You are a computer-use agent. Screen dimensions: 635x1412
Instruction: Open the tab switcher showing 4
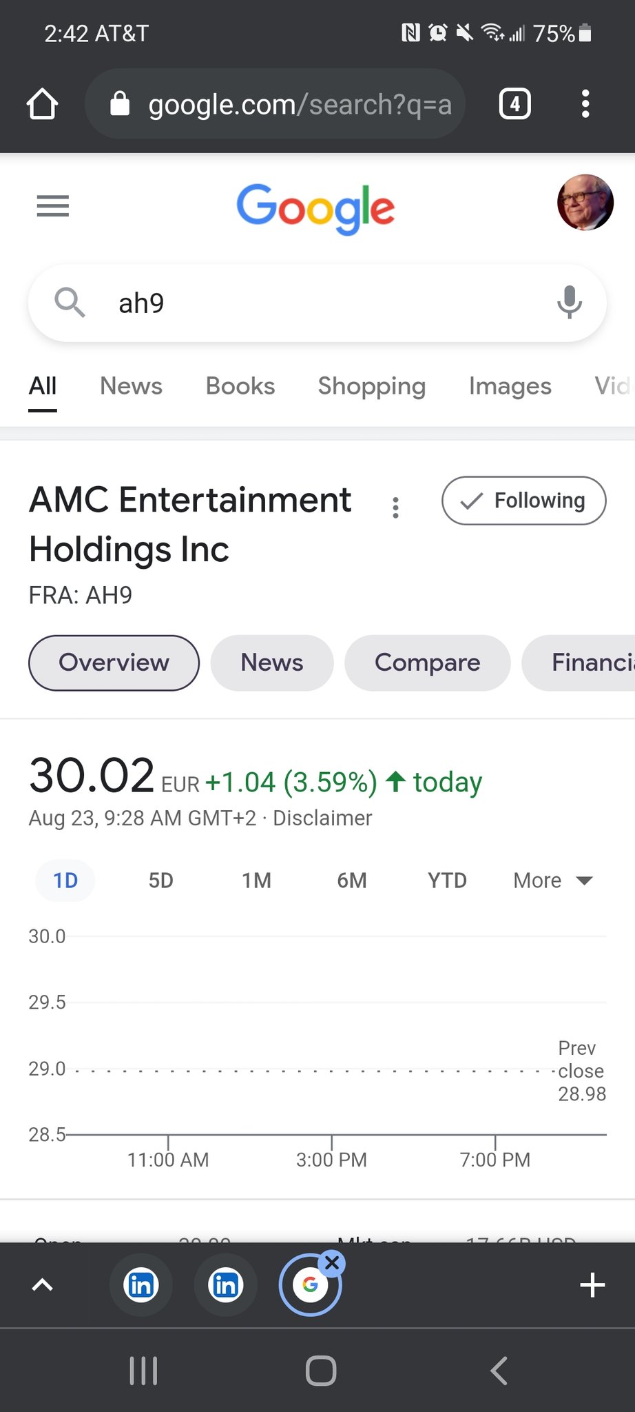[x=514, y=104]
